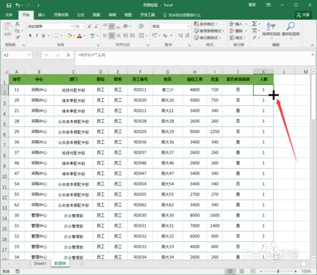Toggle Underline formatting
The height and width of the screenshot is (275, 317).
(43, 35)
